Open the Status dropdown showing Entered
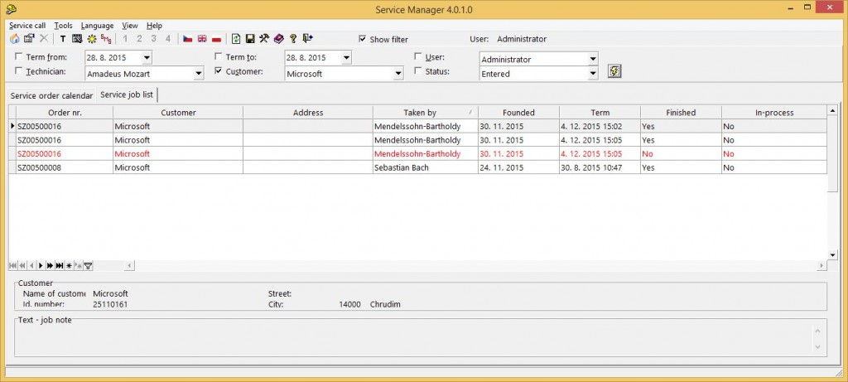Viewport: 848px width, 382px height. pos(592,74)
